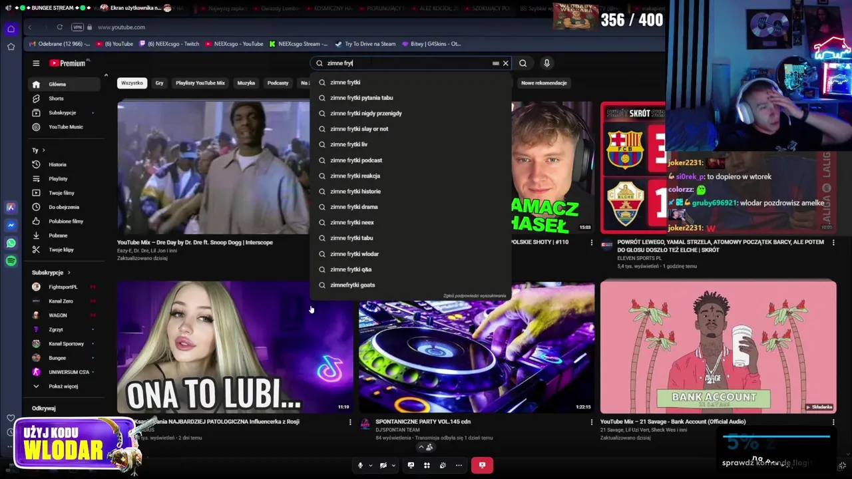
Task: Open Historia in the sidebar
Action: tap(63, 164)
